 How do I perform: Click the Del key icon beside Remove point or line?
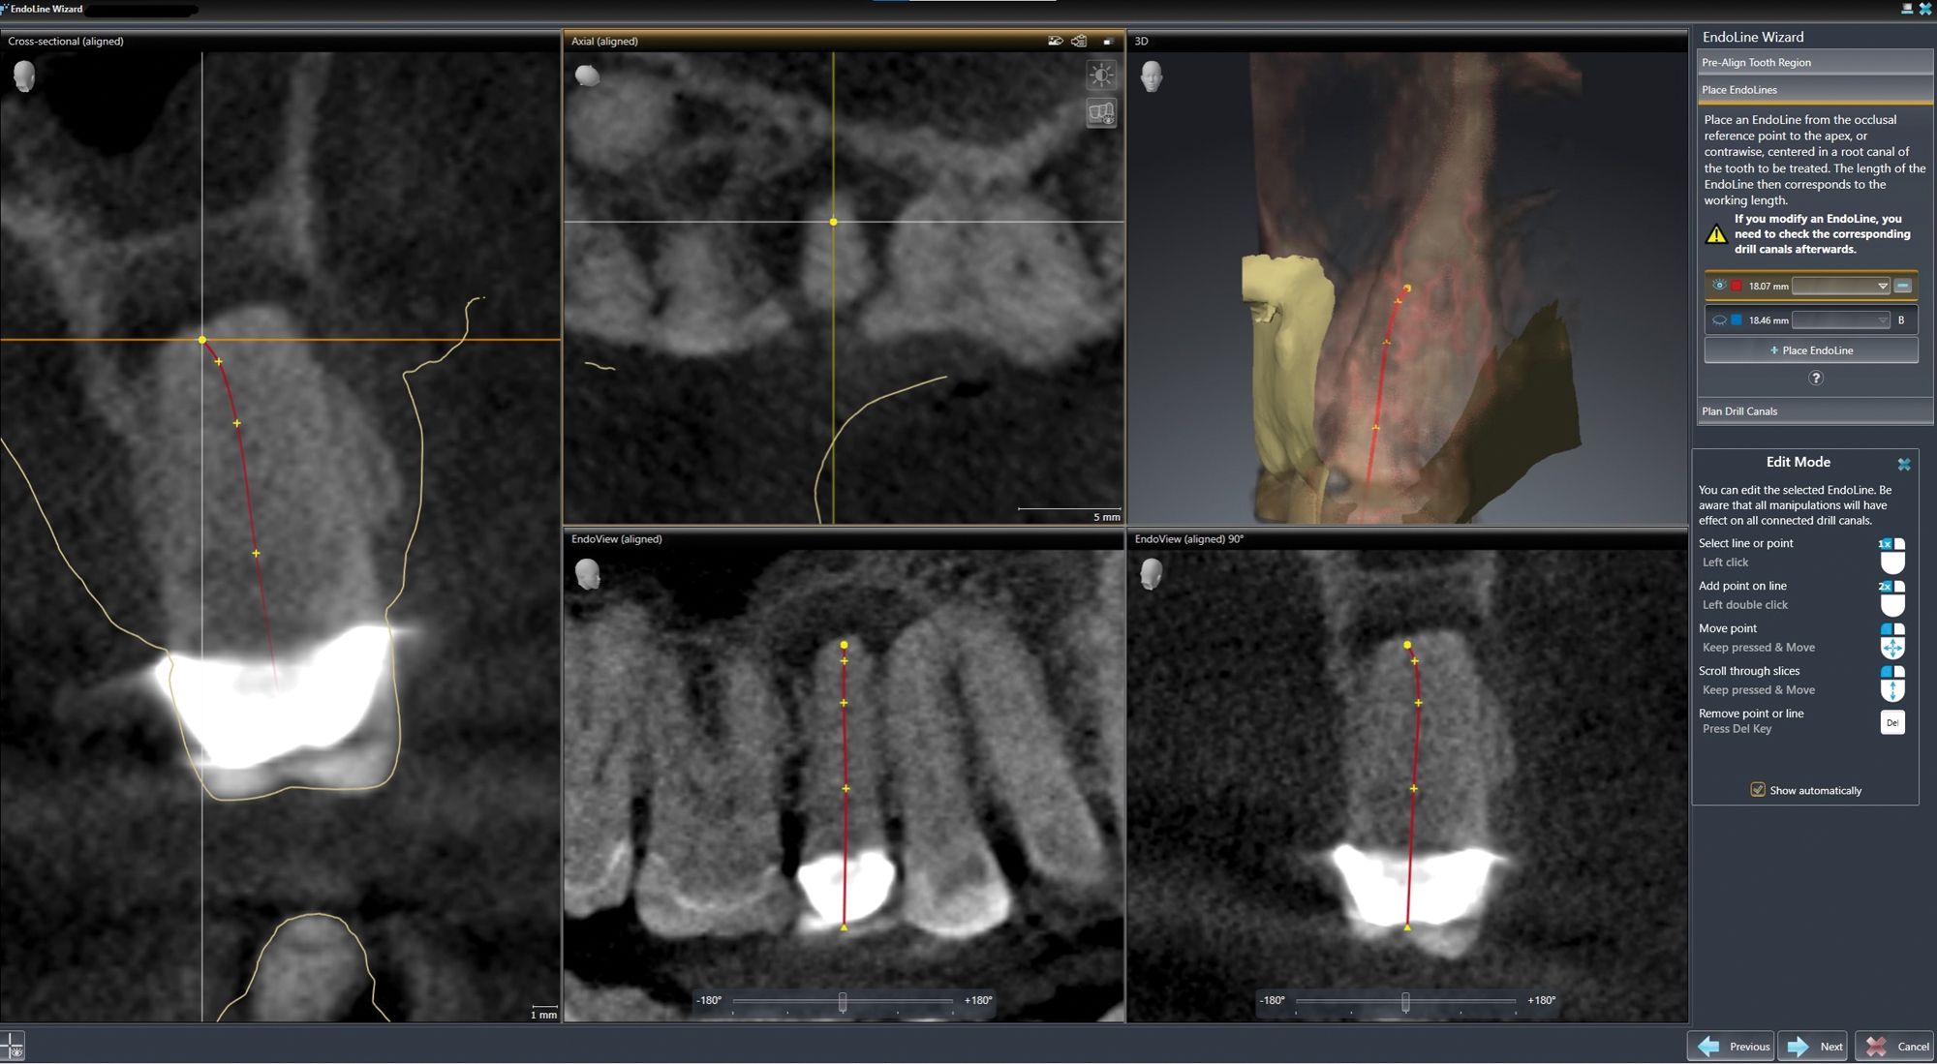(x=1891, y=722)
